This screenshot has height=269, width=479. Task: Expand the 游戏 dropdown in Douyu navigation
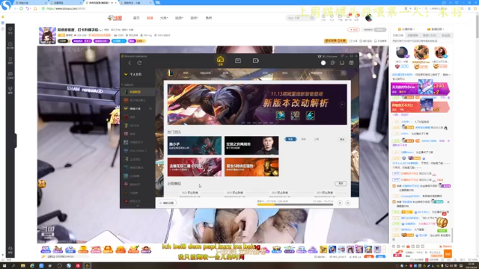pyautogui.click(x=195, y=18)
